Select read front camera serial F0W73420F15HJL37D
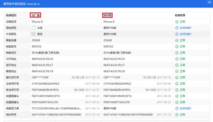 (117, 102)
